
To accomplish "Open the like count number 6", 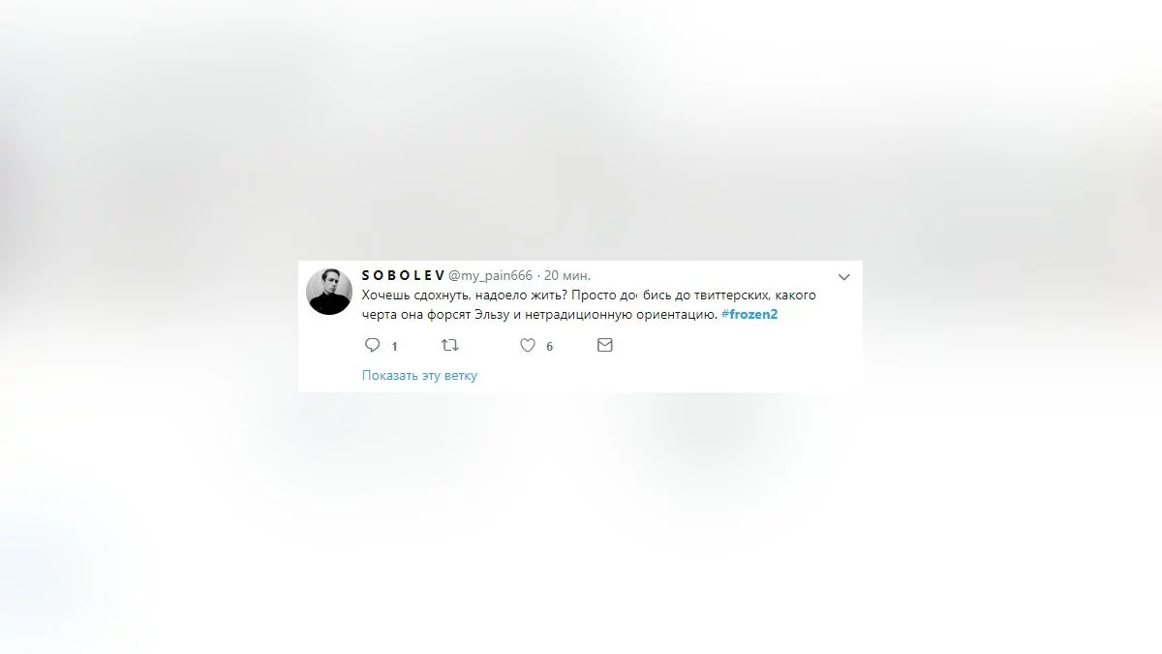I will pyautogui.click(x=549, y=346).
